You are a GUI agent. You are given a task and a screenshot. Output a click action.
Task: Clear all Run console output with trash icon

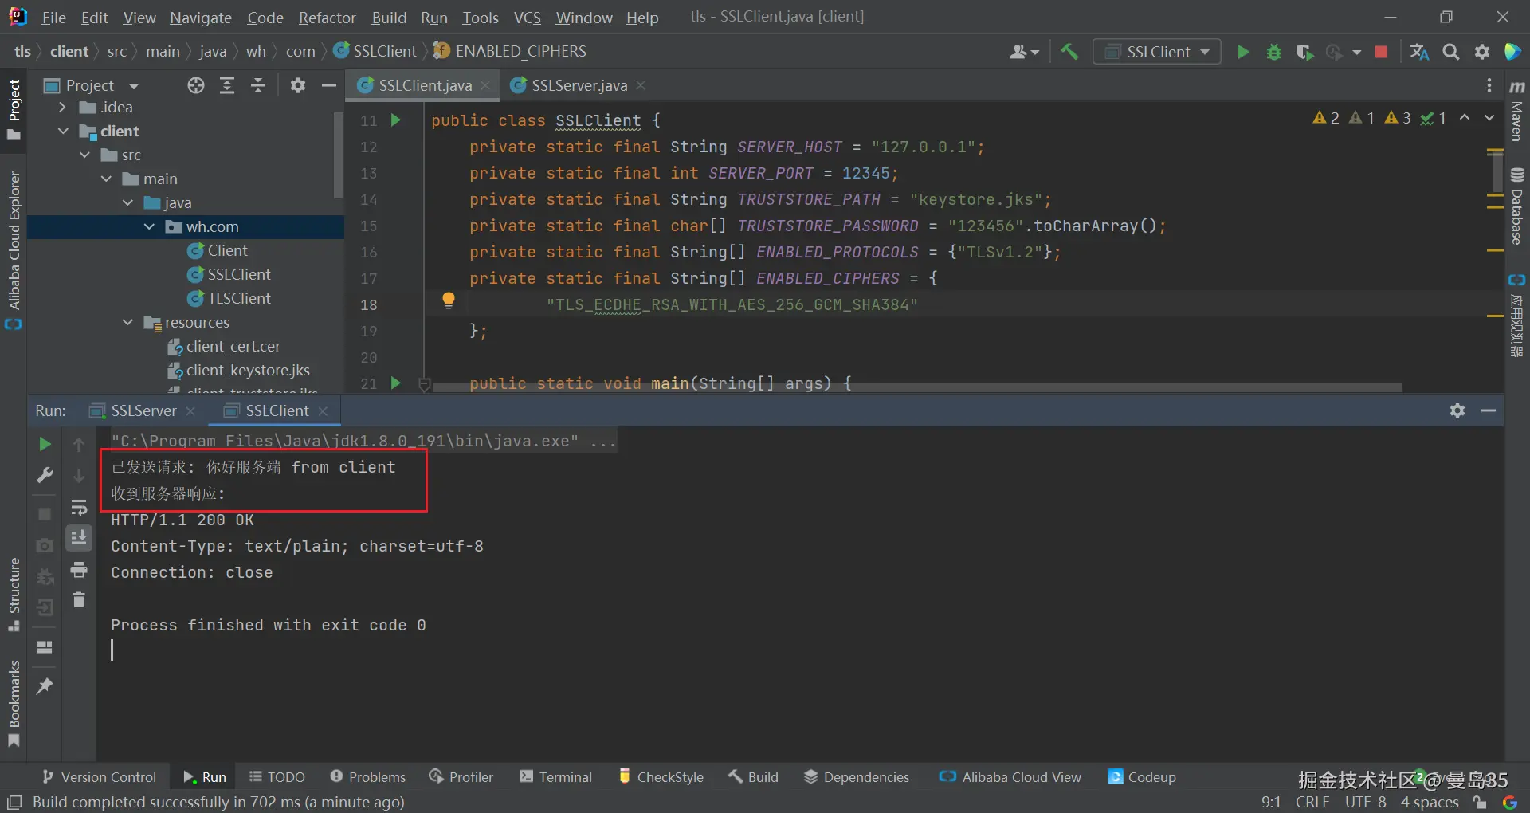click(79, 599)
